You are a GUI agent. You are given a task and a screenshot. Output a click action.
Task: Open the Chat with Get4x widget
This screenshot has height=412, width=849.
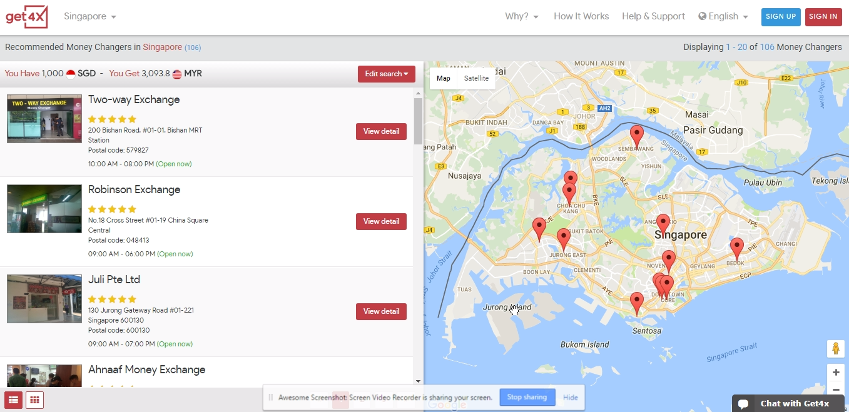pos(789,403)
